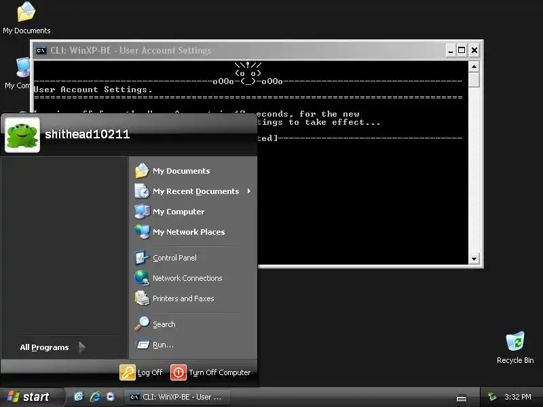Expand All Programs list
543x407 pixels.
52,347
